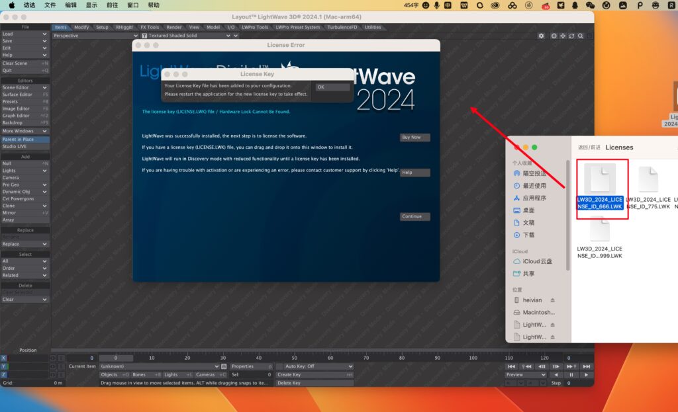Click OK in the License Key dialog

coord(331,86)
